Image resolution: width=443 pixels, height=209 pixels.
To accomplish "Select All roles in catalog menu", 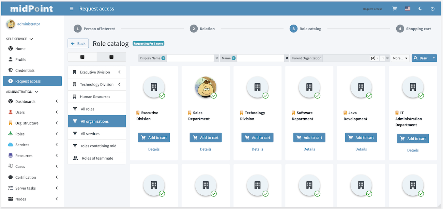I will (x=88, y=109).
